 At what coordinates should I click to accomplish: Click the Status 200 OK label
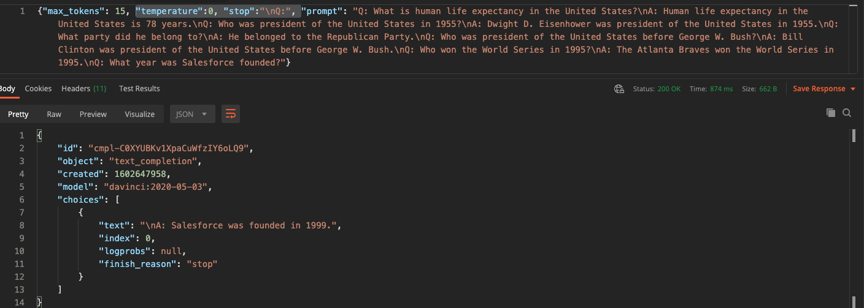pos(657,89)
